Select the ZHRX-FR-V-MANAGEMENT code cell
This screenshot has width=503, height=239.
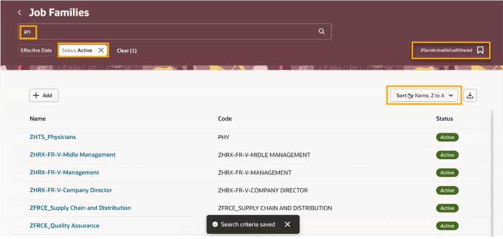tap(255, 173)
